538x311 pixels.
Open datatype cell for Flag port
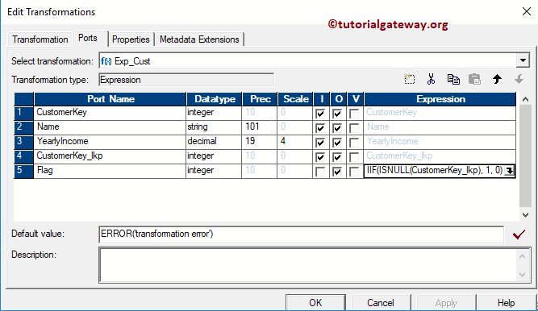pos(214,171)
